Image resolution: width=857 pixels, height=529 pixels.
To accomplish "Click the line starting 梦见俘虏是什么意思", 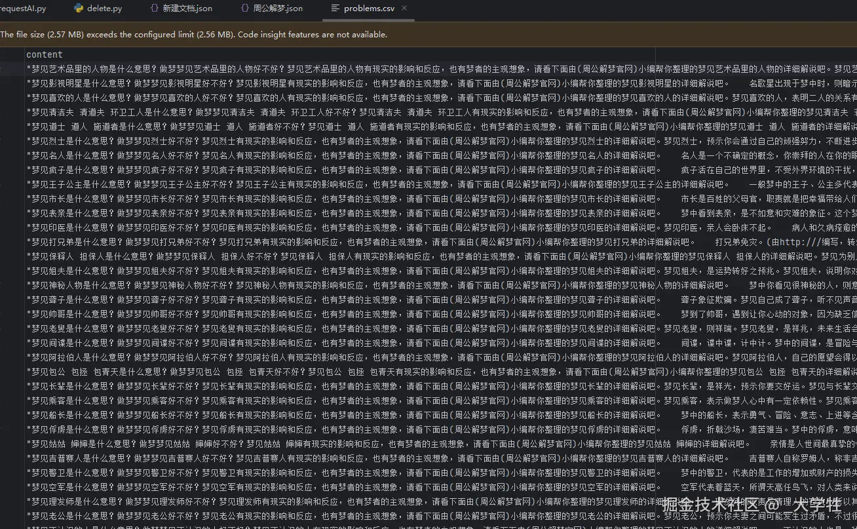I will tap(442, 429).
